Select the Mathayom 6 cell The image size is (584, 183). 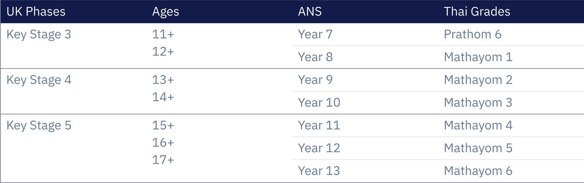coord(478,171)
